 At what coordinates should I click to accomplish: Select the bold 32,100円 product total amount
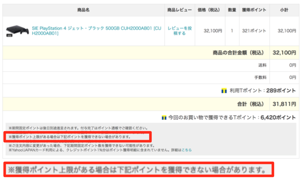point(284,53)
